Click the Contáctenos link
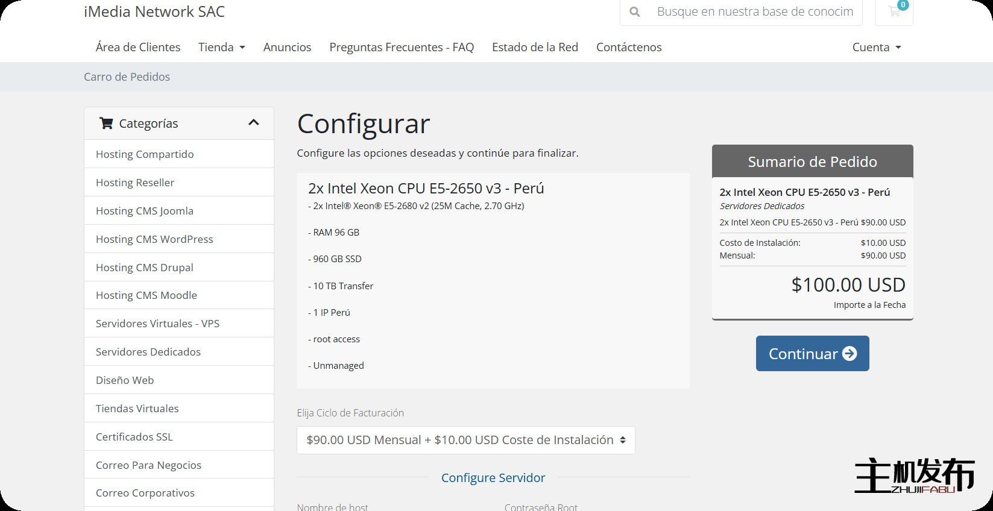 point(629,47)
